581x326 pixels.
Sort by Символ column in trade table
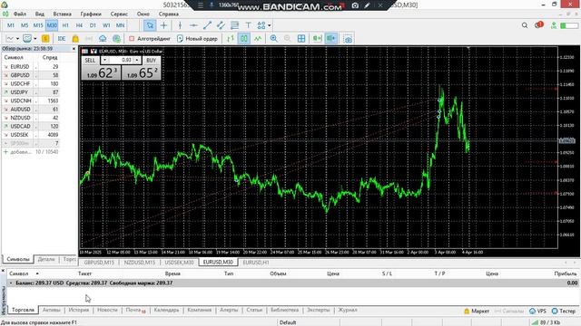(x=19, y=273)
